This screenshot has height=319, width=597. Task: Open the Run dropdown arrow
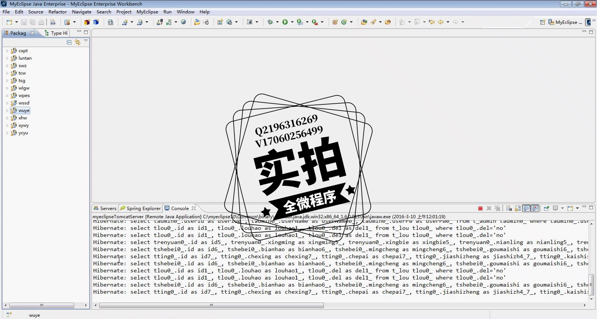tap(292, 22)
